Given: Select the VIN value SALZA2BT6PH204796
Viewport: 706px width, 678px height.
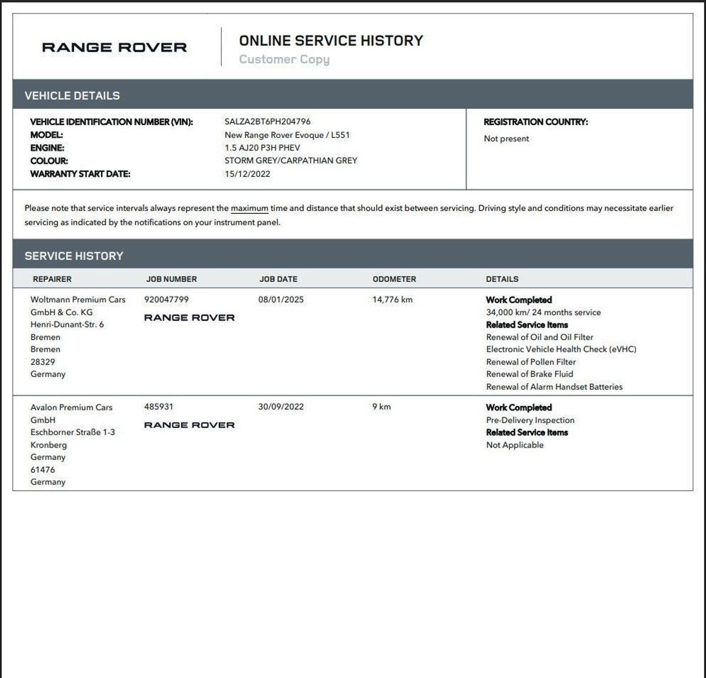Looking at the screenshot, I should 267,121.
